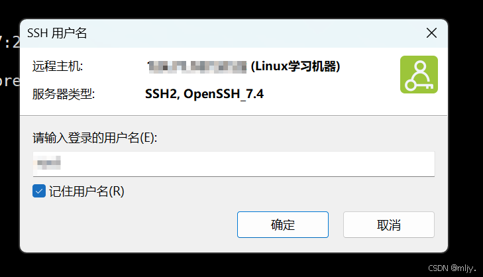Click the SSH2, OpenSSH_7.4 server text
Viewport: 483px width, 277px height.
pyautogui.click(x=204, y=94)
